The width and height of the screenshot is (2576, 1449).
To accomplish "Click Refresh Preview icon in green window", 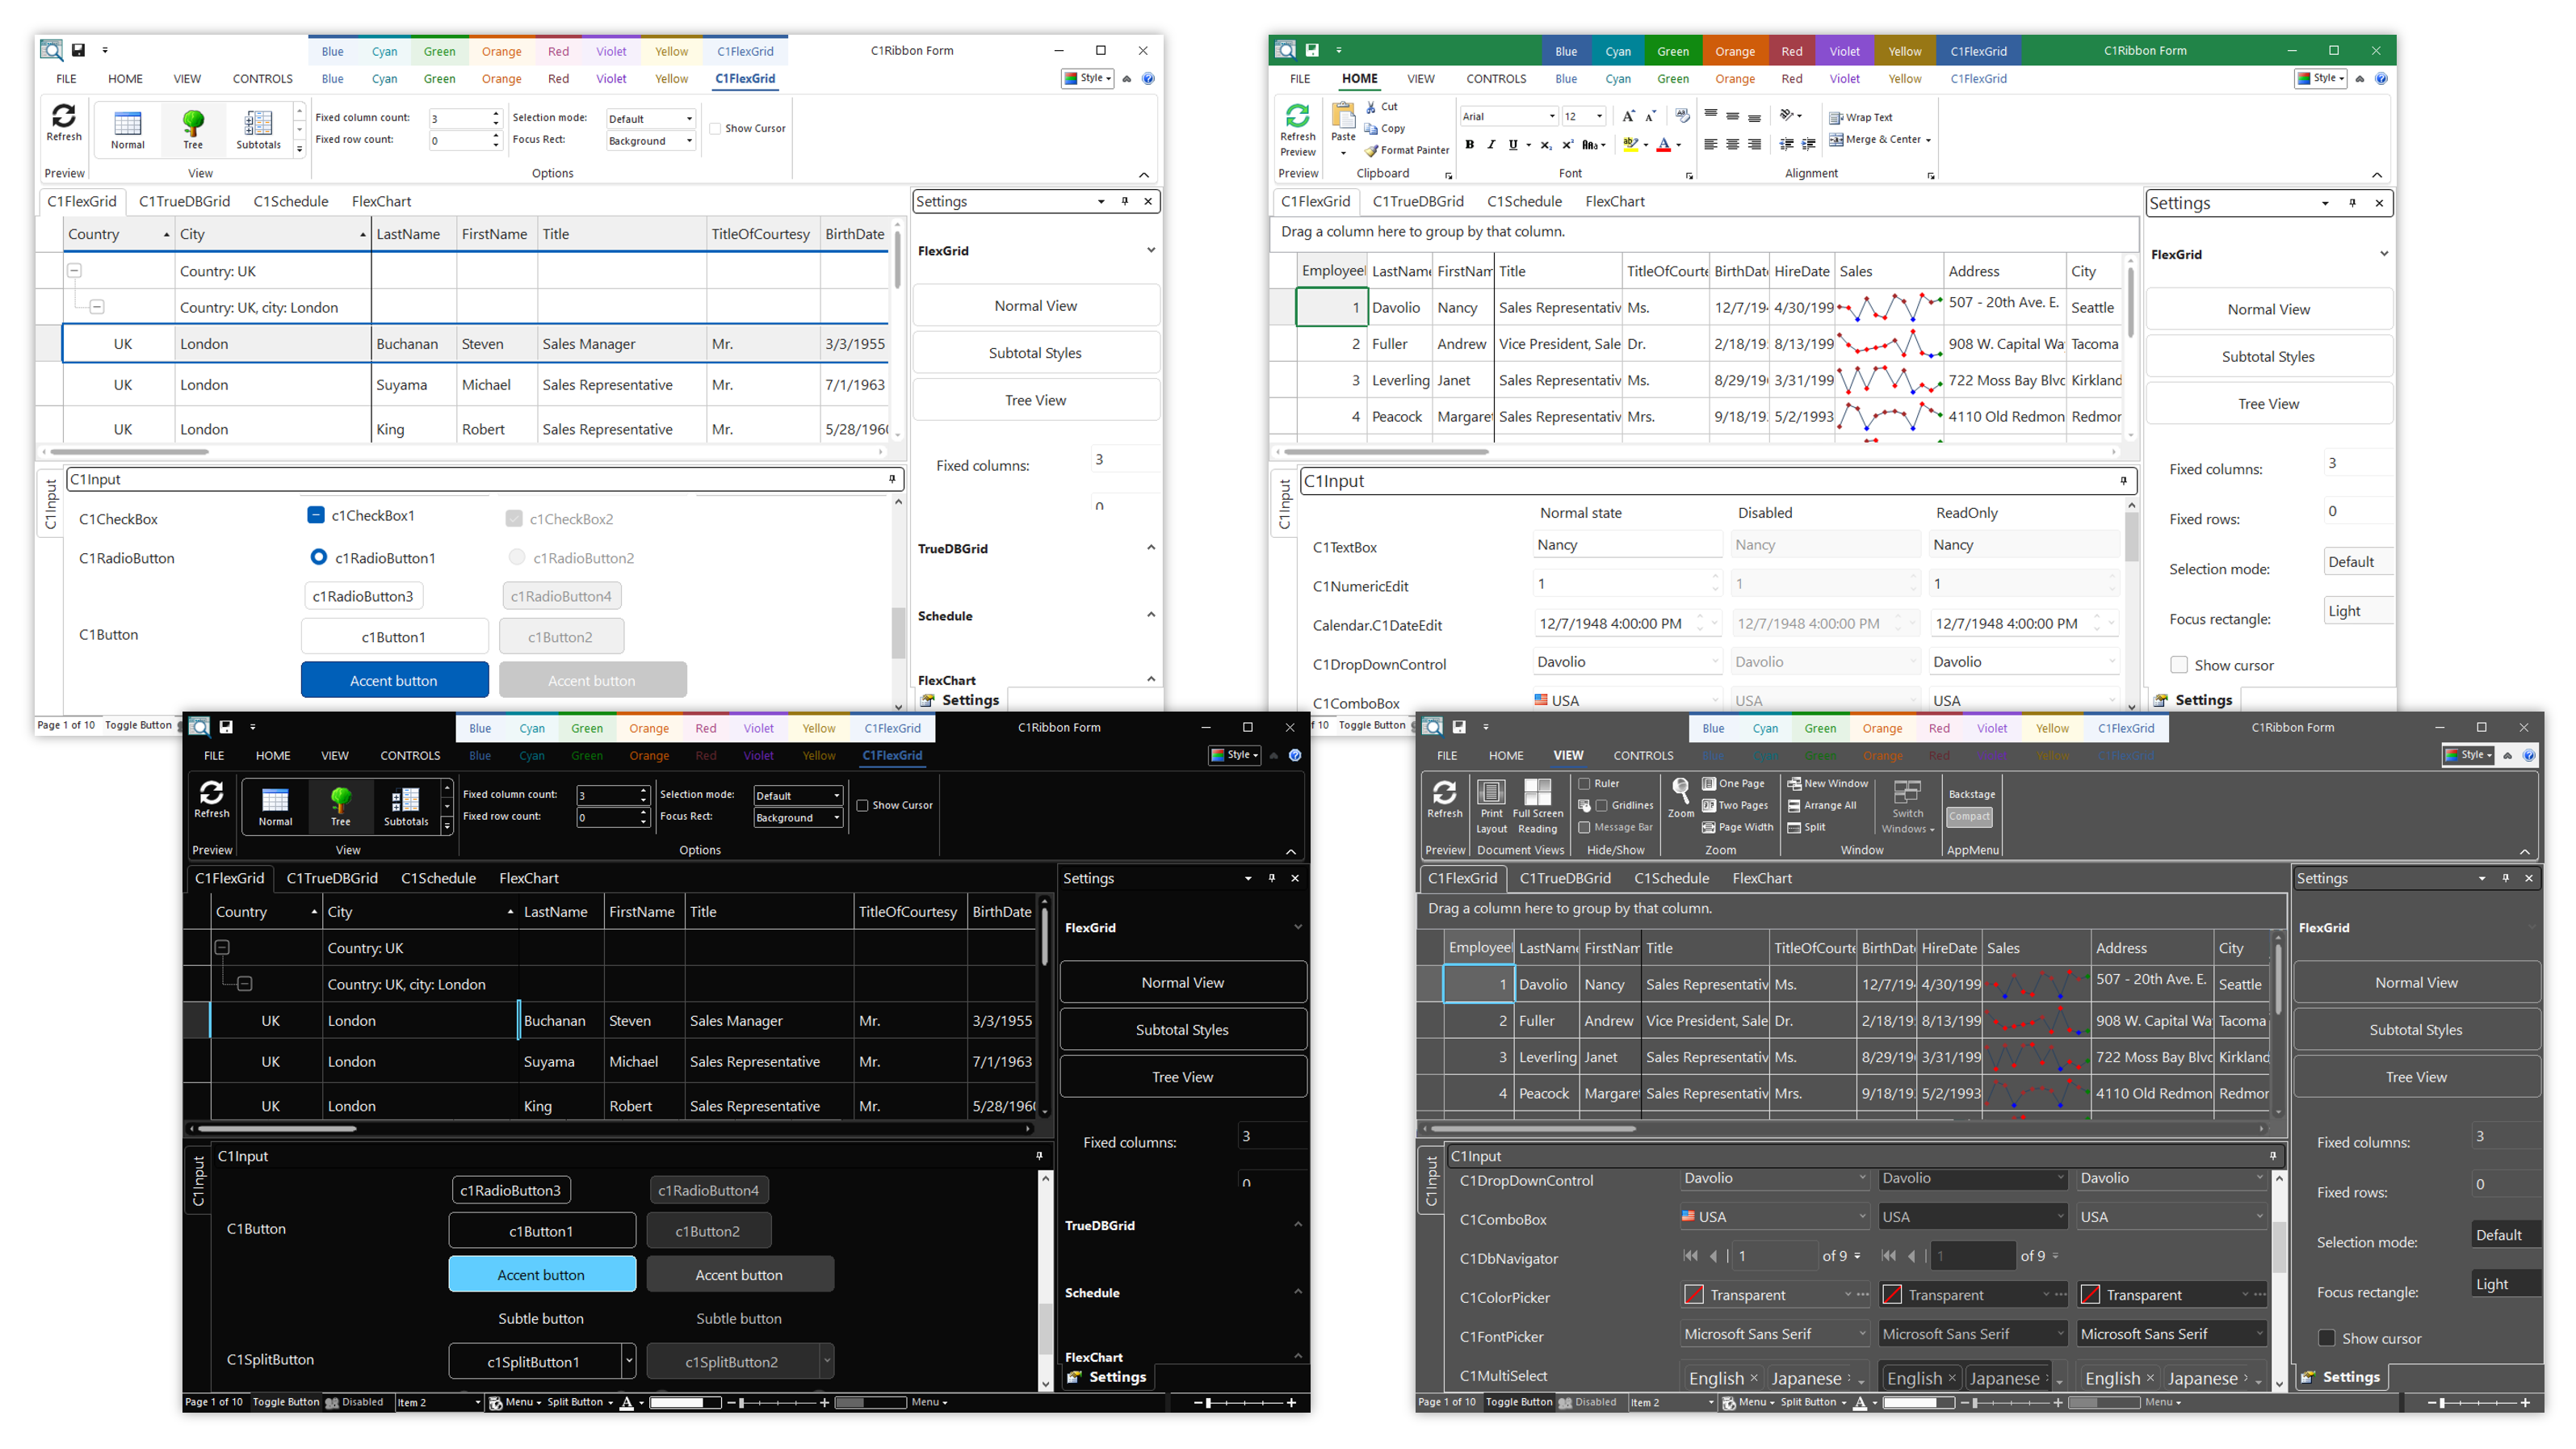I will (1297, 117).
